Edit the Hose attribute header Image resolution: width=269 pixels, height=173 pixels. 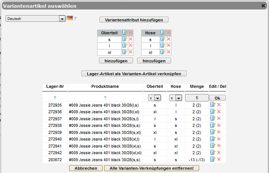pos(163,32)
